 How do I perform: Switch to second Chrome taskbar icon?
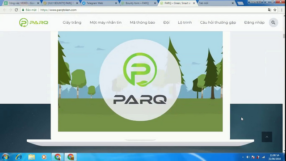(x=71, y=157)
